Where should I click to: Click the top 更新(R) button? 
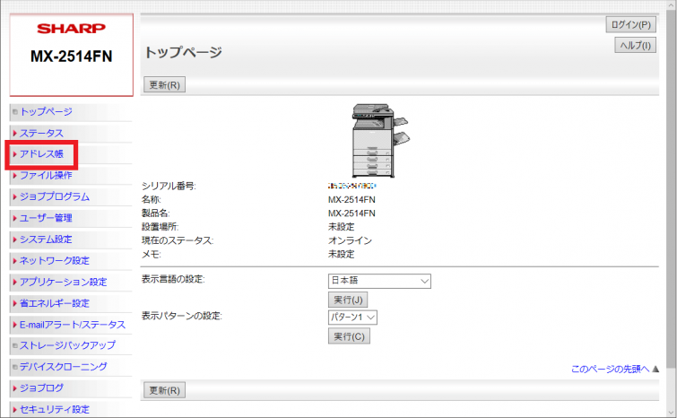click(x=164, y=84)
